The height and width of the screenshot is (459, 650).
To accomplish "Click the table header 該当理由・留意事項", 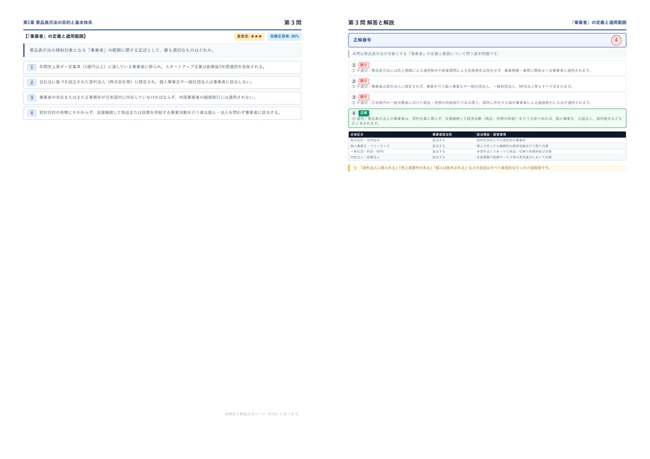I will pyautogui.click(x=491, y=134).
